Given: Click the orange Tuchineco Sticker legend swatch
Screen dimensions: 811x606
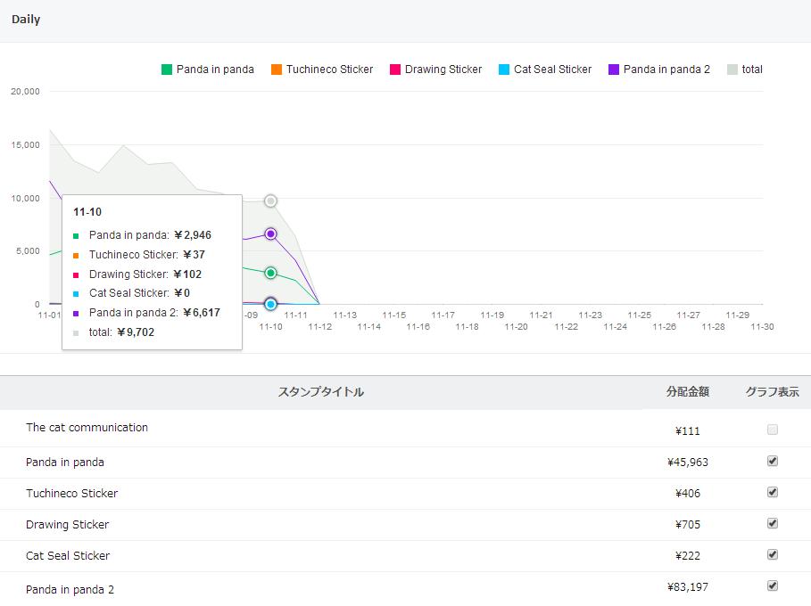Looking at the screenshot, I should click(277, 70).
